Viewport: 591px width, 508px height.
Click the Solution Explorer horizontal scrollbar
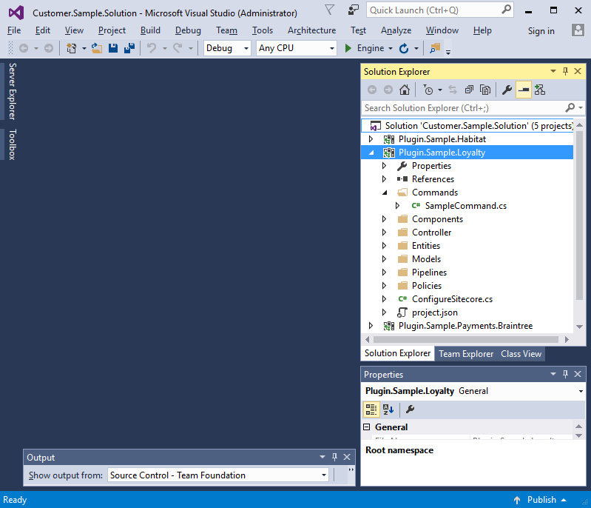point(465,339)
